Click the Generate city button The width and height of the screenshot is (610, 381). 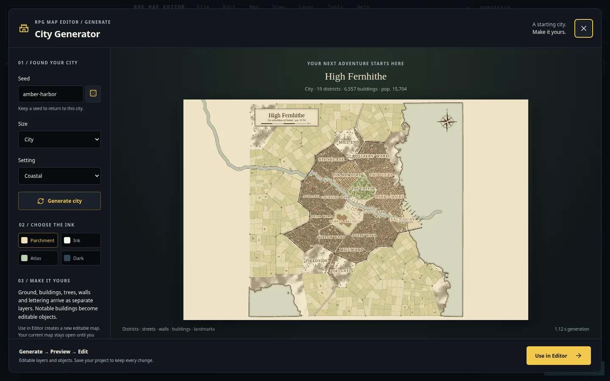(x=59, y=201)
